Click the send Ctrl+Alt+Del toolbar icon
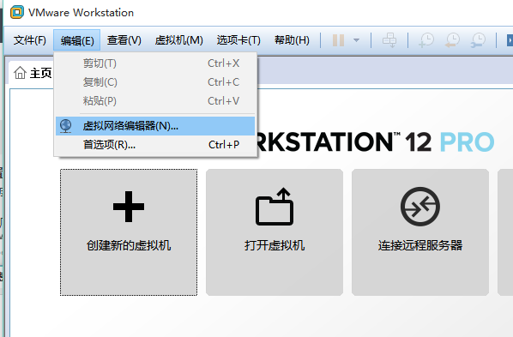 389,40
